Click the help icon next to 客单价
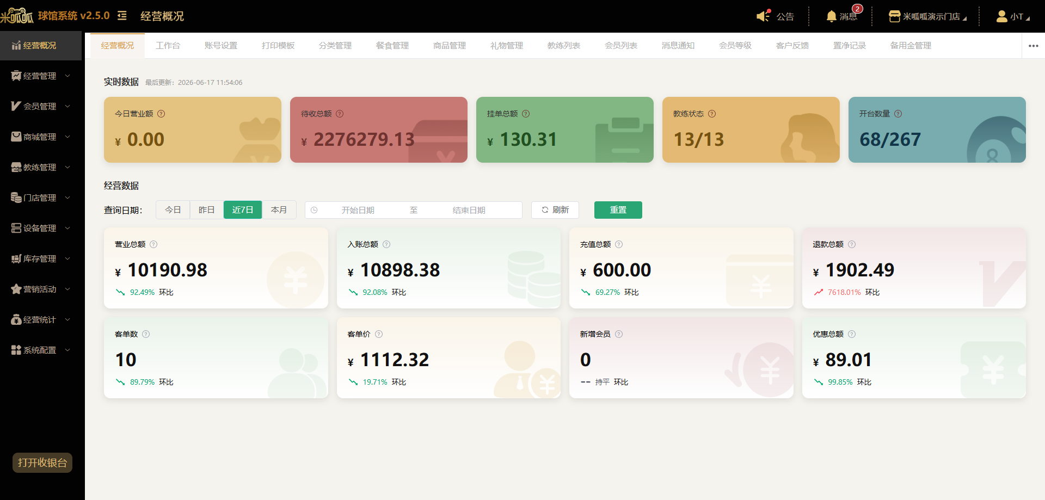This screenshot has height=500, width=1045. [x=379, y=334]
